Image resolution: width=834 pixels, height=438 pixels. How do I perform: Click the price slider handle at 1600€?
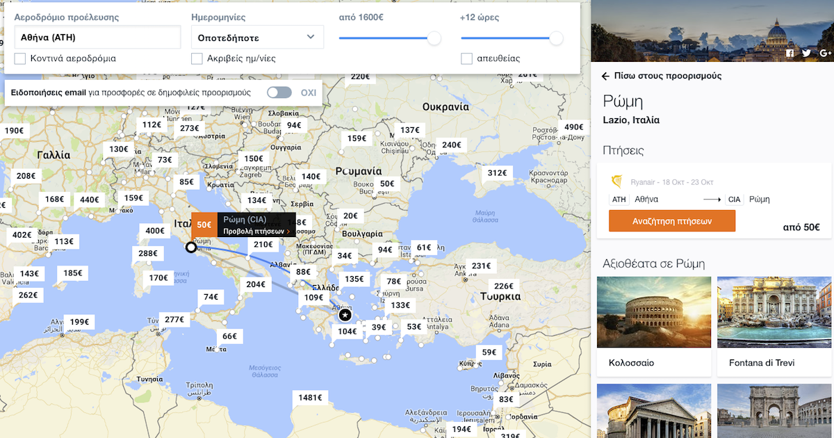tap(434, 38)
